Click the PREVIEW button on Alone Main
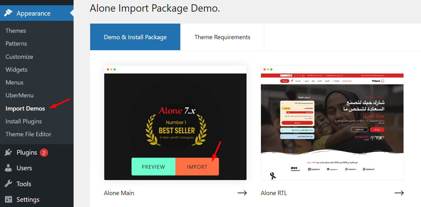This screenshot has height=207, width=421. (x=153, y=167)
